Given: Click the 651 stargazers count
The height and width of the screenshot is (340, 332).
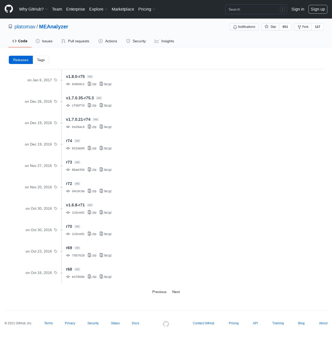Looking at the screenshot, I should click(285, 27).
